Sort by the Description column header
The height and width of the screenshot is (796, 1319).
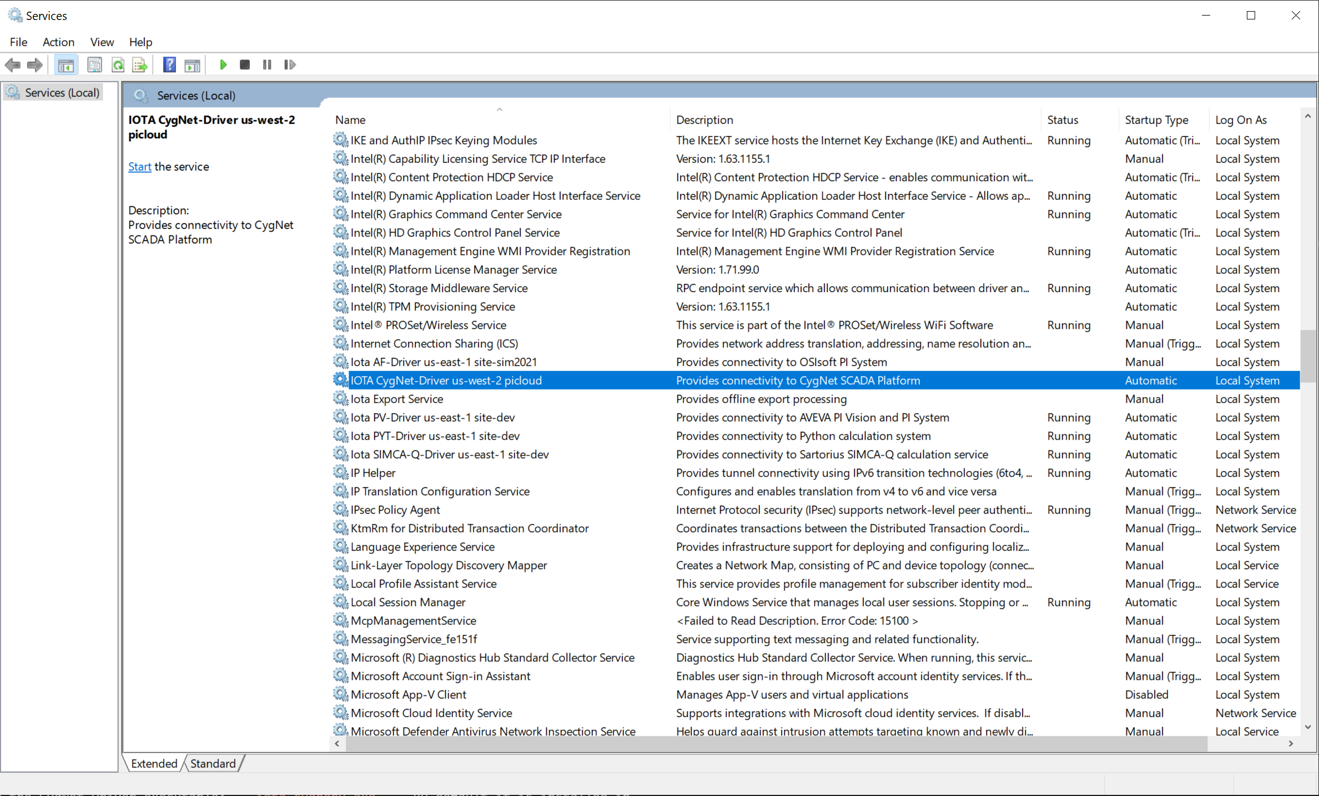point(855,119)
